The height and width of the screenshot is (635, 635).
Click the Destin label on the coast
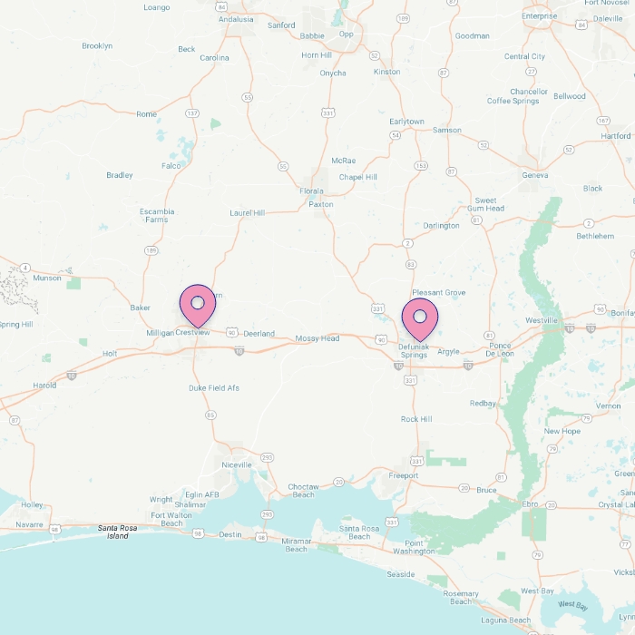click(230, 534)
